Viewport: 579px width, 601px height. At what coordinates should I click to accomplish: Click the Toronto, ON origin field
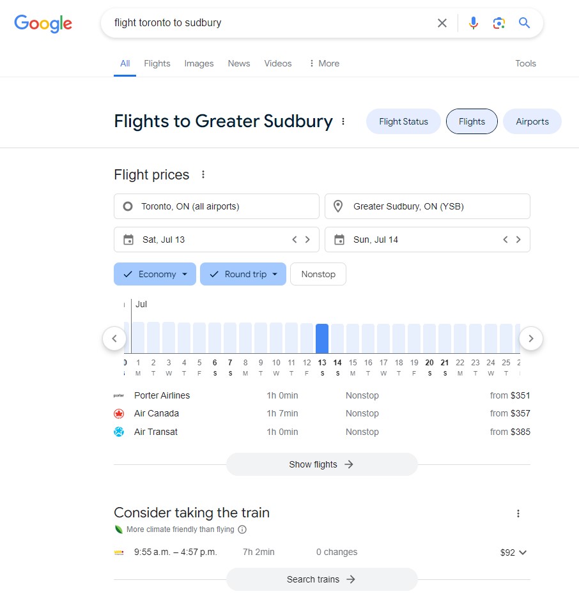216,206
